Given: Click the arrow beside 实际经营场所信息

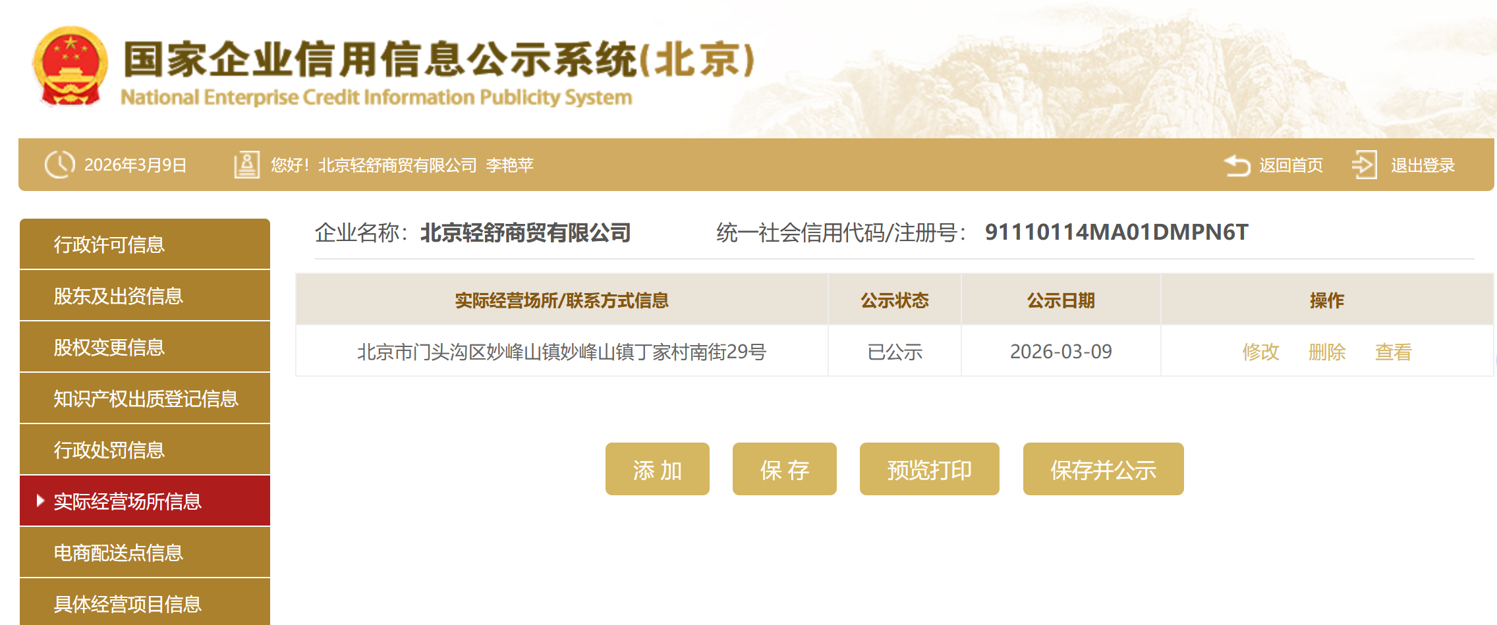Looking at the screenshot, I should (40, 501).
